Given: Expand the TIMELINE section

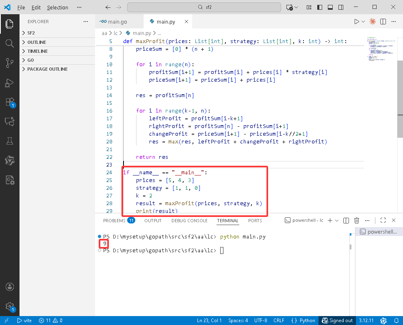Looking at the screenshot, I should (57, 51).
